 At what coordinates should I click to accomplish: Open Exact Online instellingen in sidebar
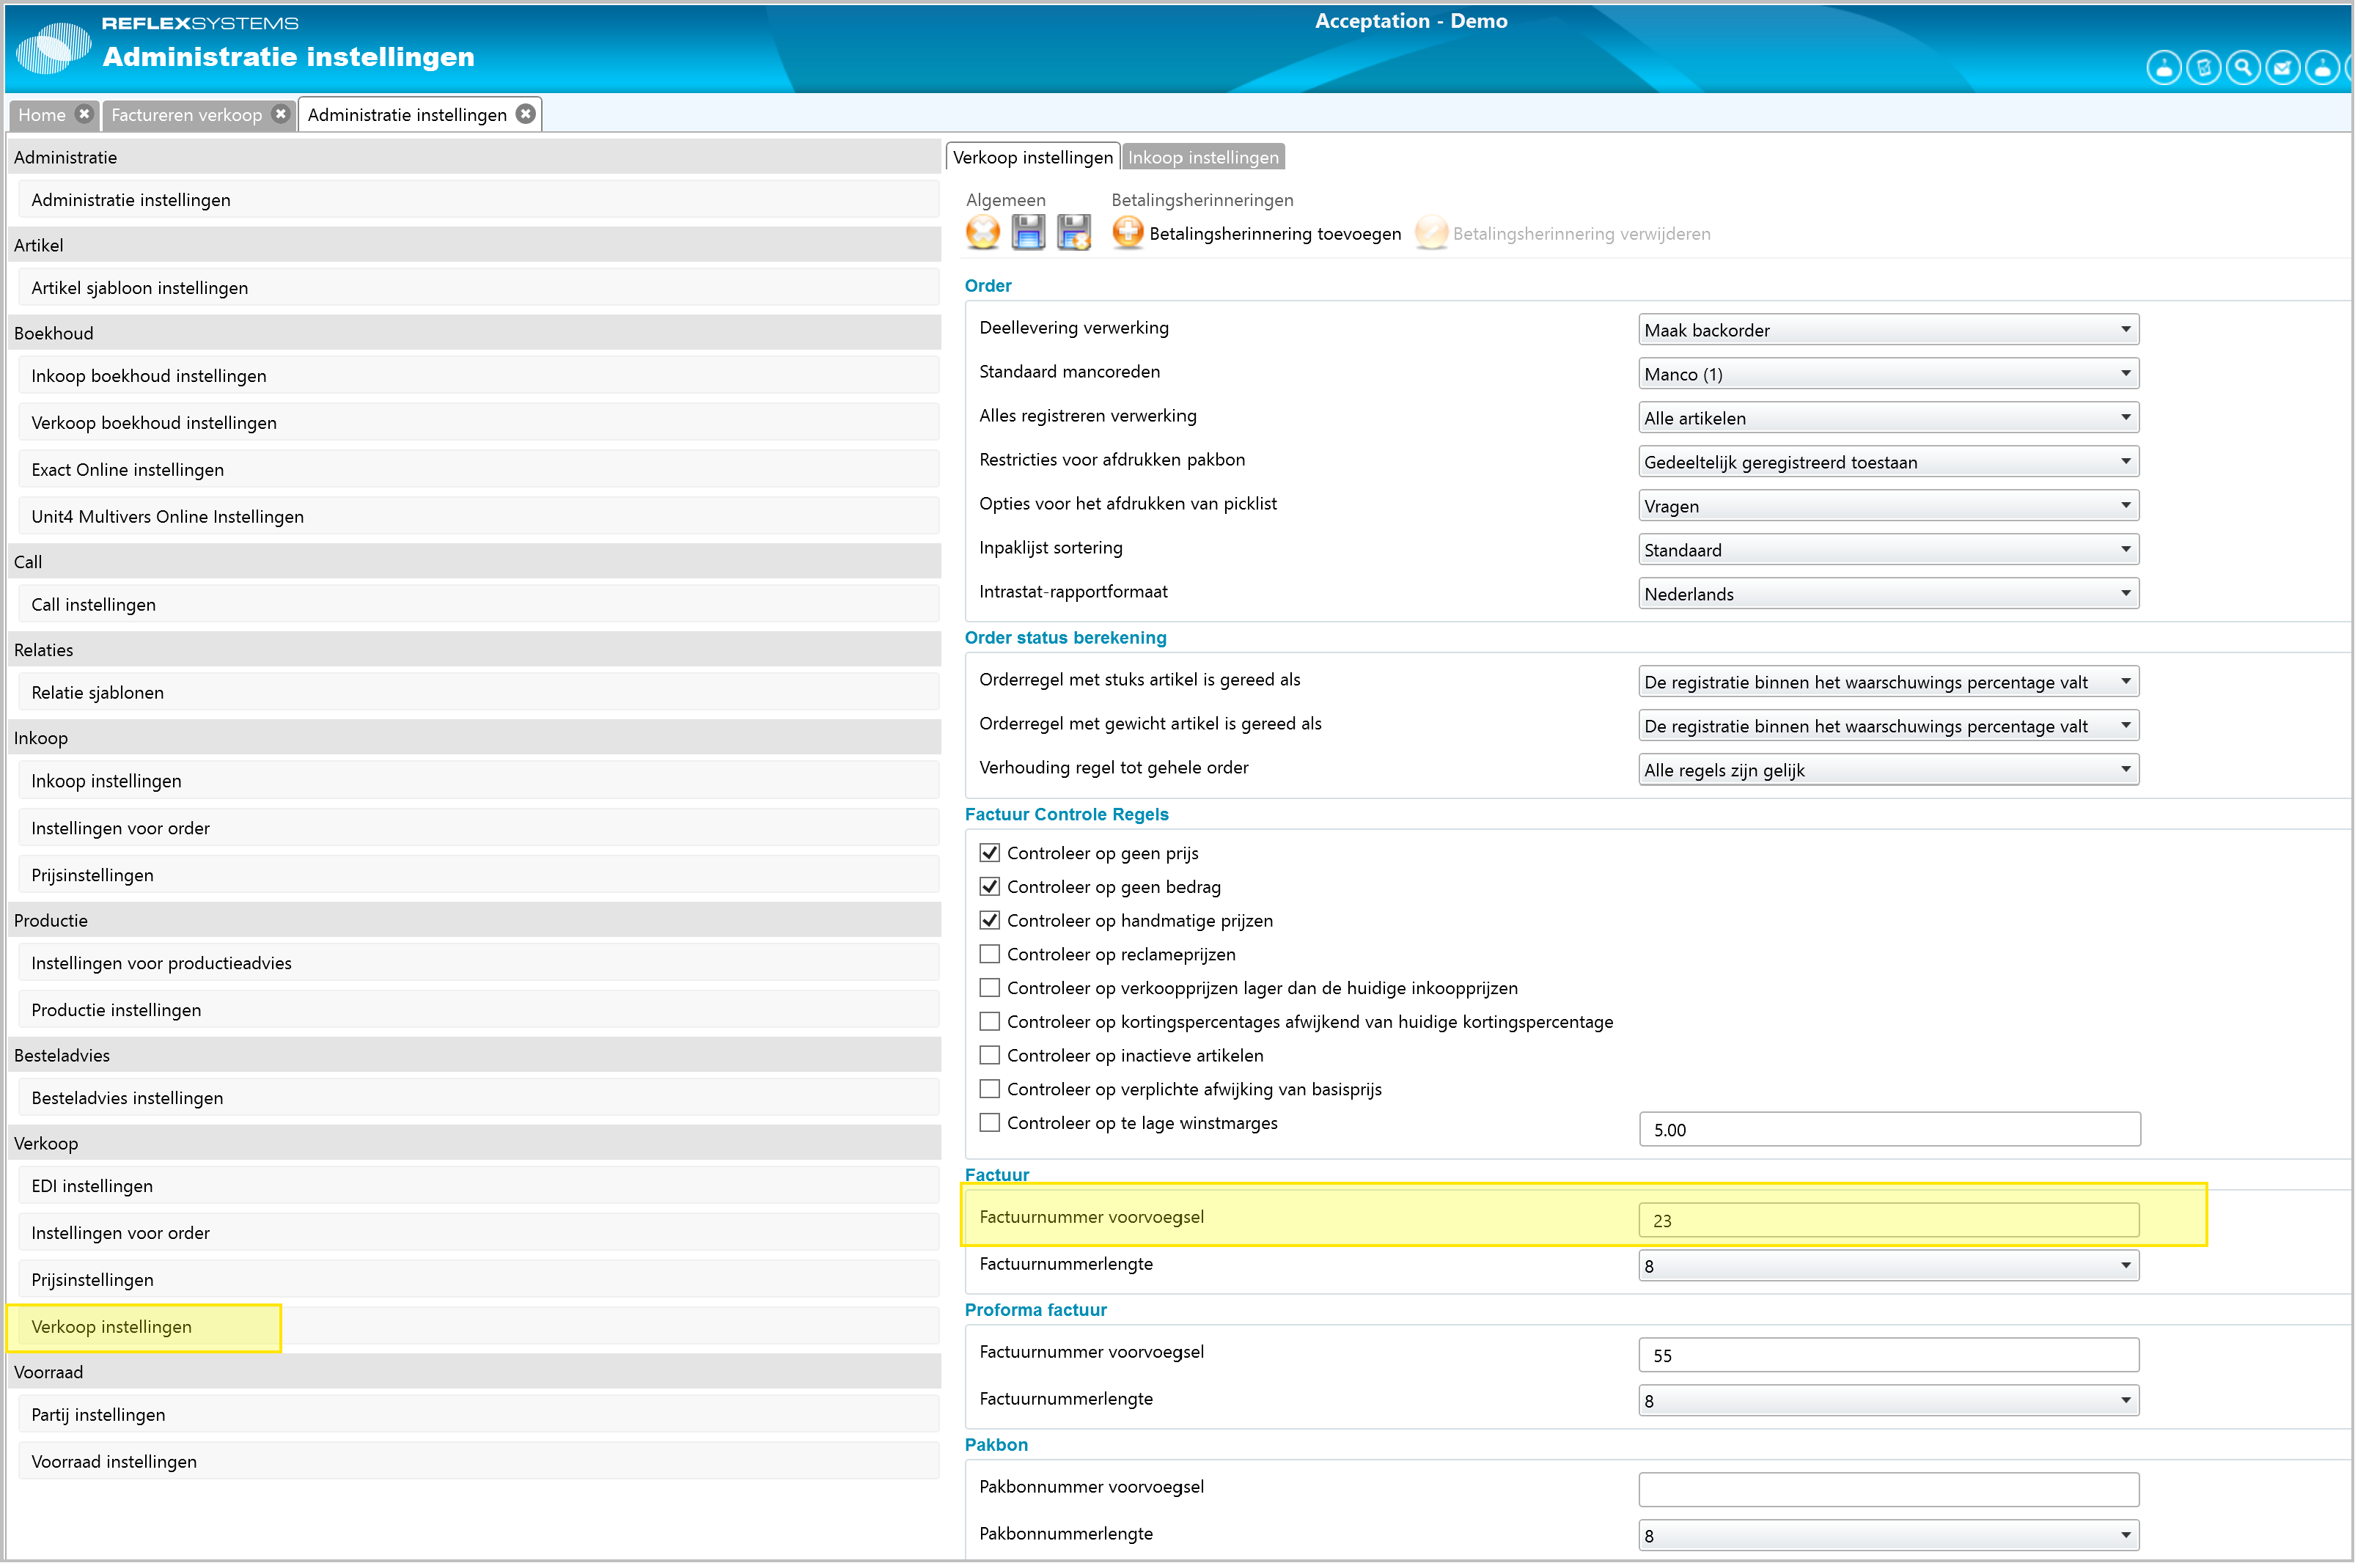[x=128, y=469]
